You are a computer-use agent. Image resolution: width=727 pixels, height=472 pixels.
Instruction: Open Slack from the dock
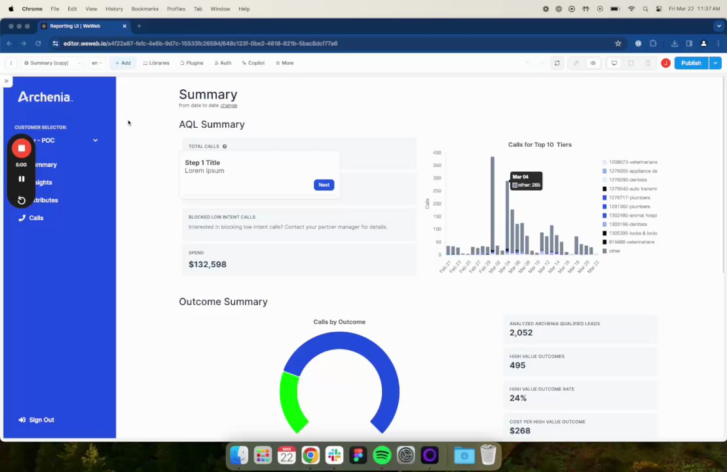point(334,456)
